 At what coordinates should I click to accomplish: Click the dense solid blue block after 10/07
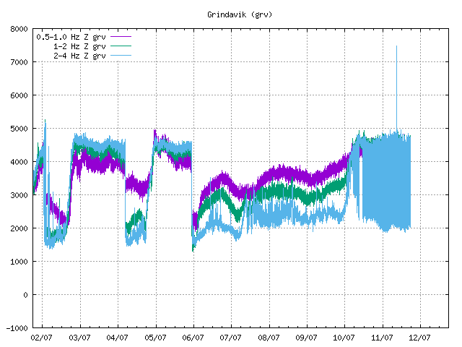pyautogui.click(x=387, y=181)
